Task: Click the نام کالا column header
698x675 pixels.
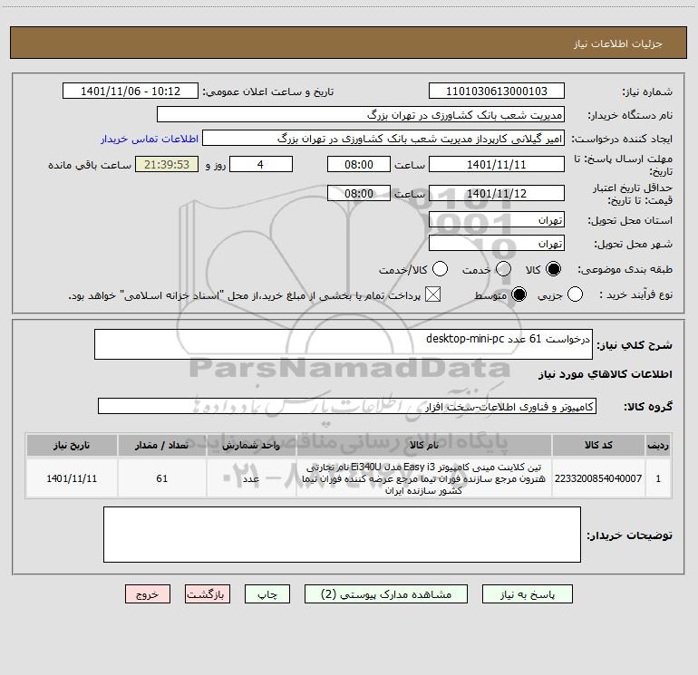Action: pos(424,445)
